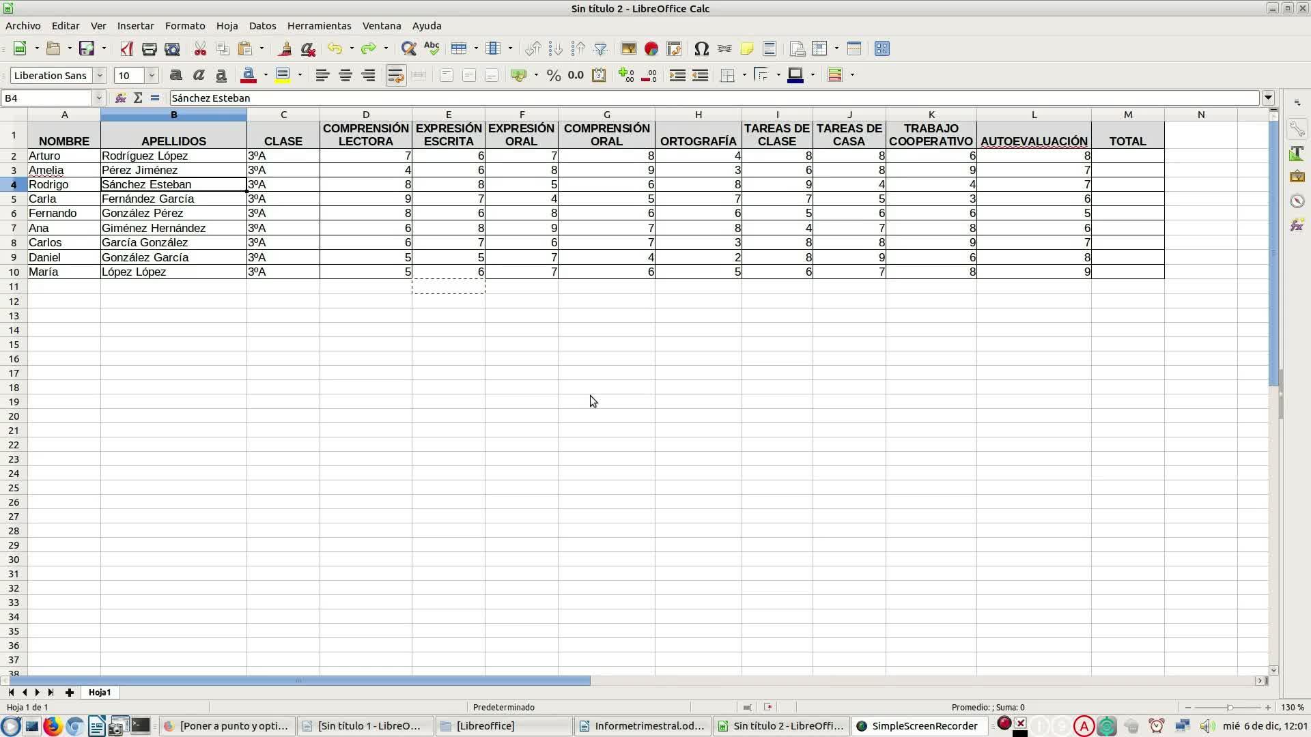The image size is (1311, 737).
Task: Click the Export as PDF icon
Action: tap(126, 48)
